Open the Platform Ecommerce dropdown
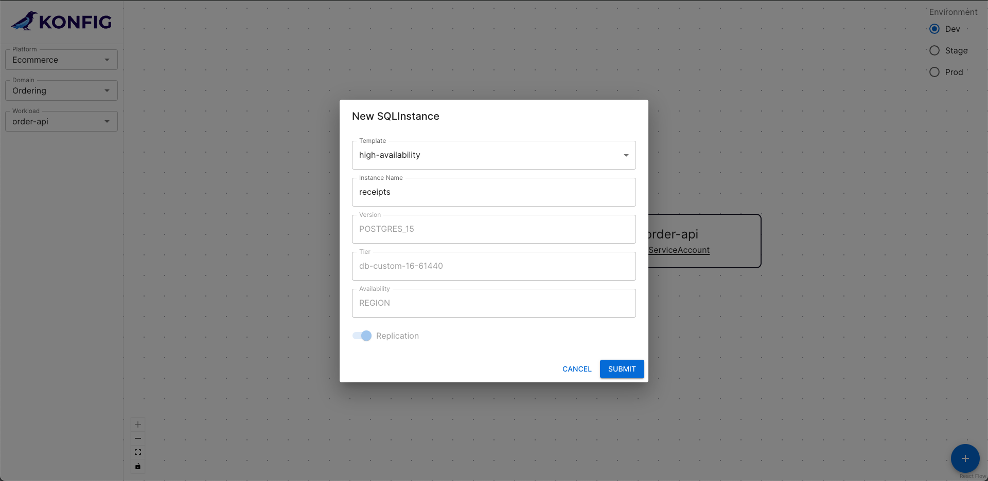Screen dimensions: 988x481 coord(61,60)
